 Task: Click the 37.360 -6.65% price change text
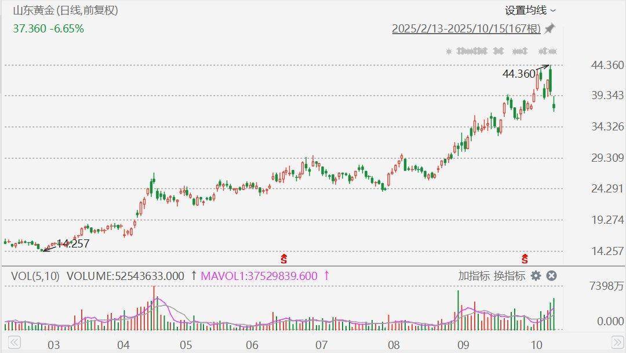[x=48, y=28]
